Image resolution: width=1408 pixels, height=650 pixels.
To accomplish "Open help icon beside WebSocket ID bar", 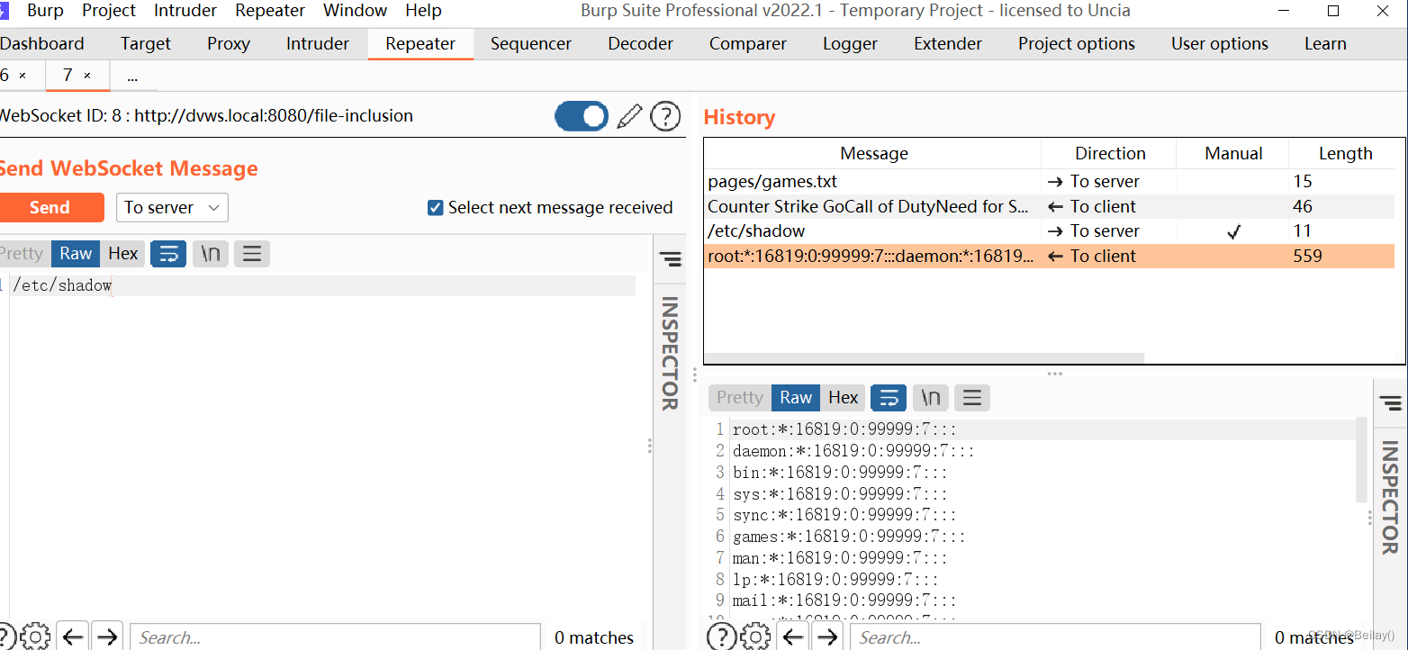I will coord(665,116).
